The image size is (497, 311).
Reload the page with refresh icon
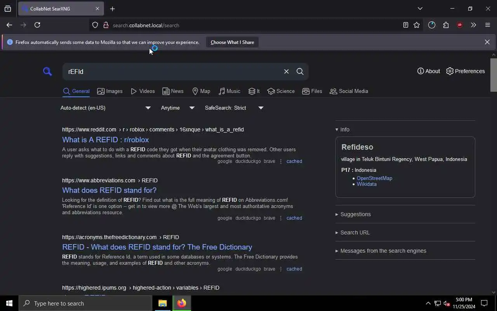pyautogui.click(x=37, y=25)
